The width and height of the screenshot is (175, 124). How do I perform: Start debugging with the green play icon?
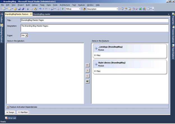click(63, 9)
